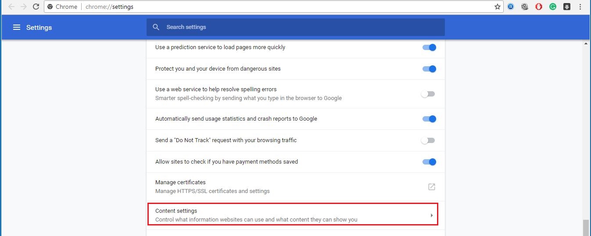Reload the page with the refresh icon
This screenshot has width=591, height=236.
(x=36, y=7)
